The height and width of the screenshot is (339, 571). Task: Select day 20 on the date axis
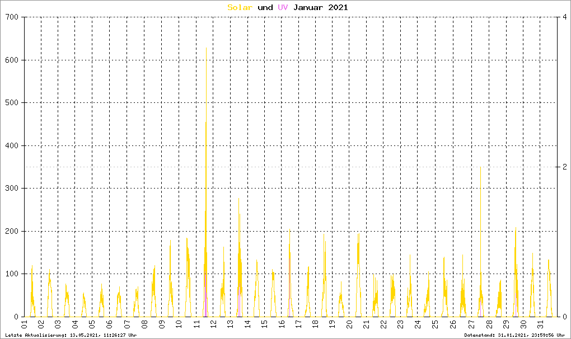pos(350,324)
